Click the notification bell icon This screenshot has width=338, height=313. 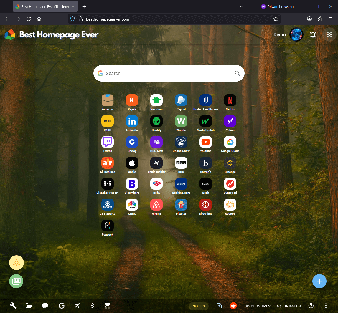pos(313,34)
